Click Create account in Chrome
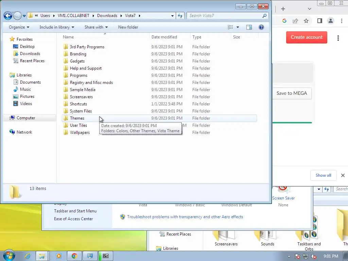 coord(307,37)
